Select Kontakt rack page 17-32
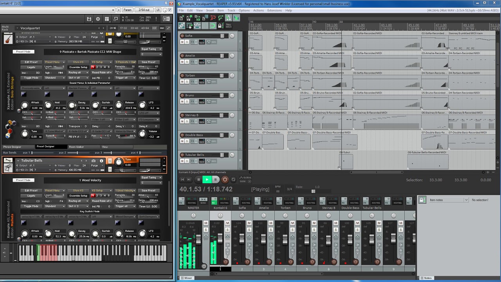 123,28
